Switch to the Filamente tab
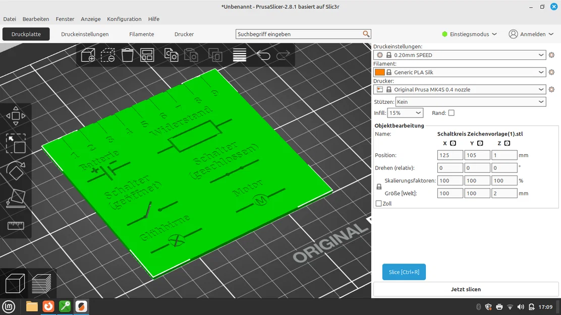 click(142, 34)
